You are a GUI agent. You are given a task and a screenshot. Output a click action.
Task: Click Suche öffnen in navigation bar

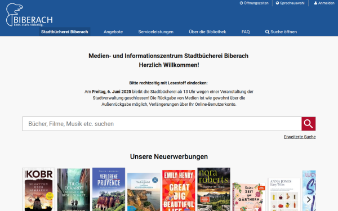tap(281, 32)
